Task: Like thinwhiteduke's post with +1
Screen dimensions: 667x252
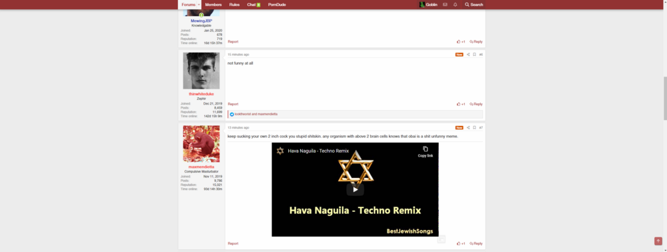Action: coord(461,104)
